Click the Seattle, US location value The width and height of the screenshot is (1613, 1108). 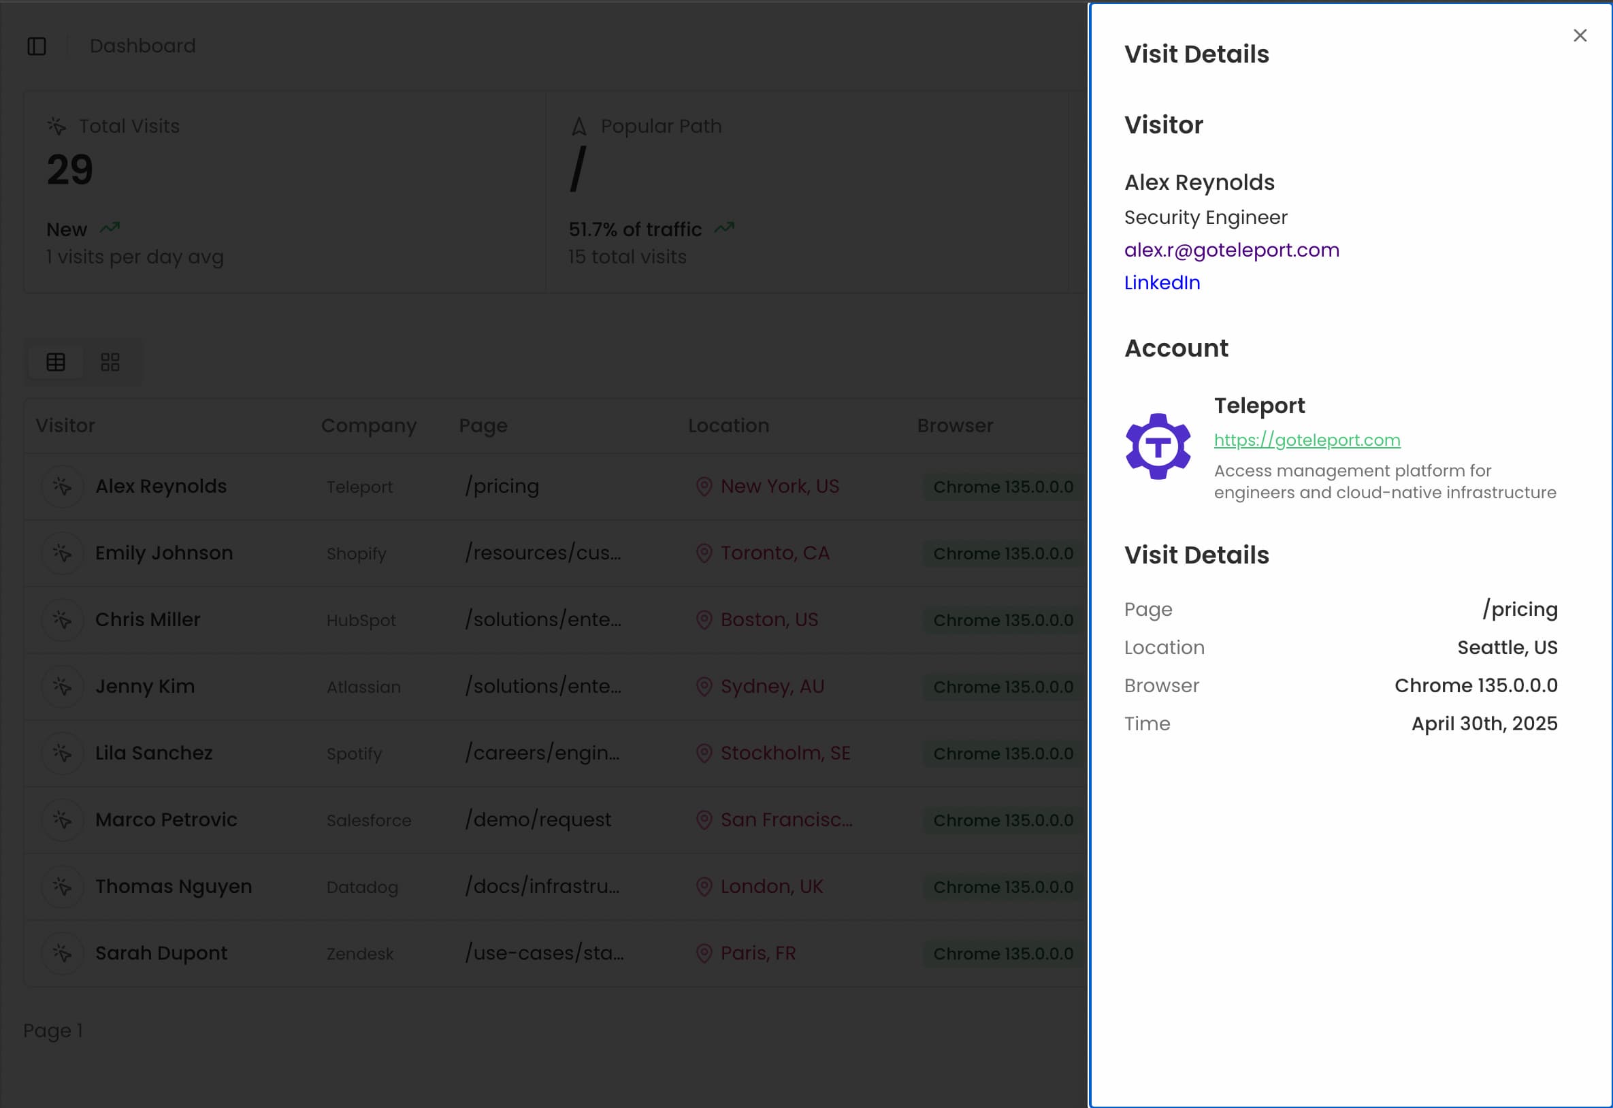pyautogui.click(x=1507, y=648)
